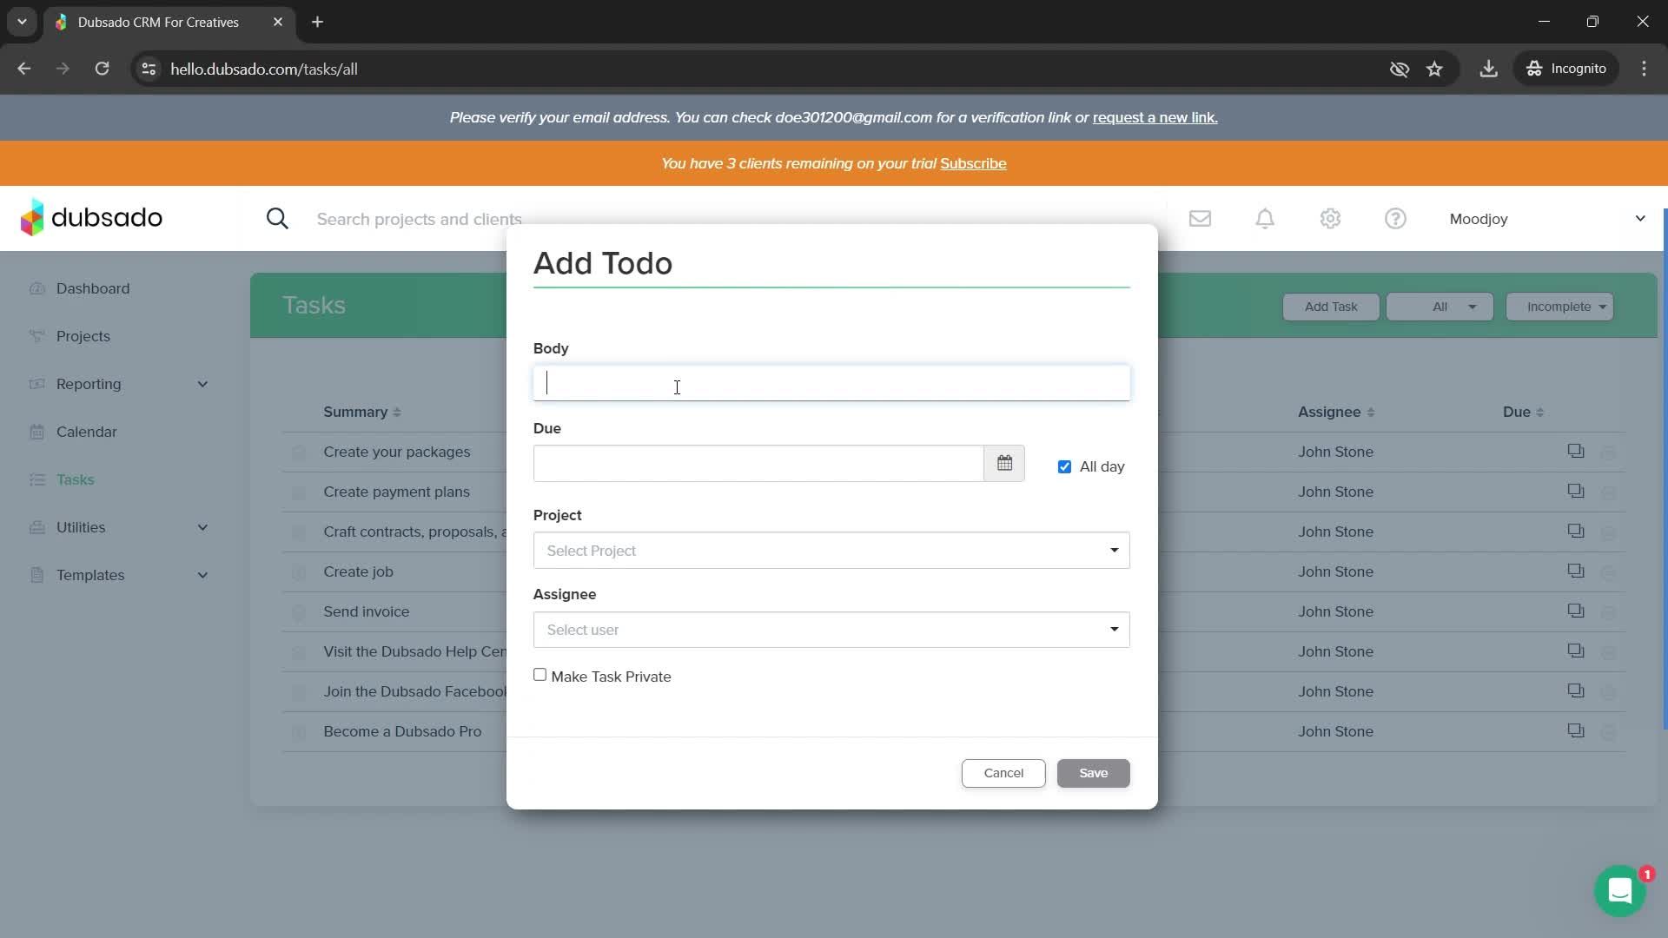The width and height of the screenshot is (1668, 938).
Task: Open comments icon for Create job row
Action: click(1575, 571)
